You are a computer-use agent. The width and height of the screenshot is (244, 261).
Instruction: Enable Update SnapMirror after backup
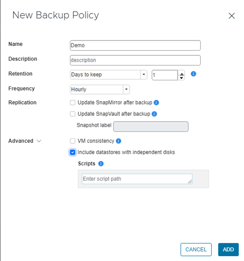pos(73,103)
